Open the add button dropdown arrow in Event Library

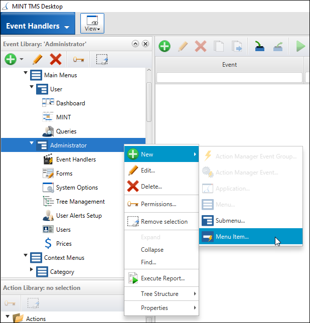click(x=22, y=59)
